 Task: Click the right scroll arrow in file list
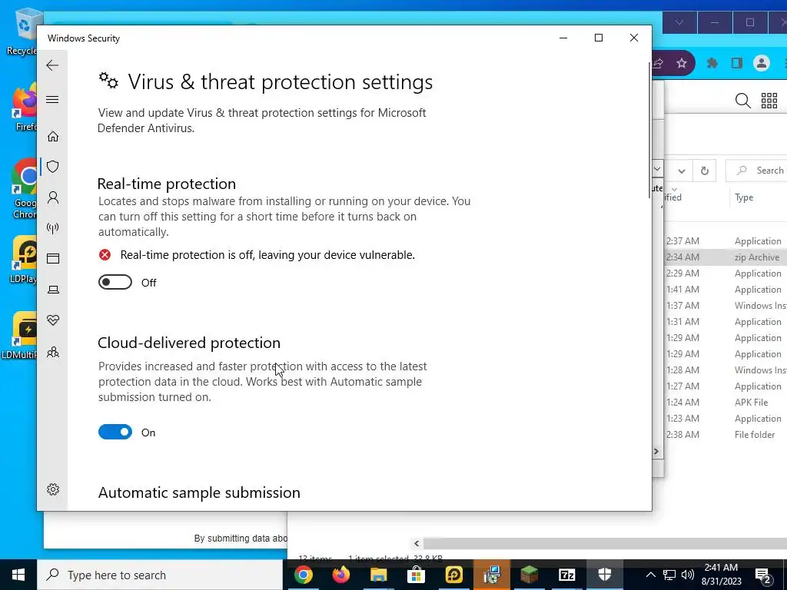coord(656,452)
